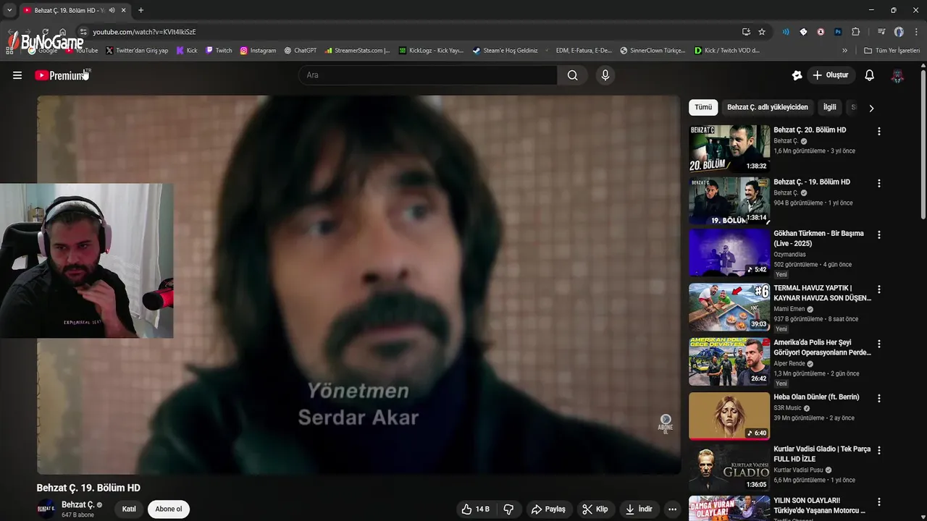The height and width of the screenshot is (521, 927).
Task: Open the media controls icon in the toolbar
Action: pyautogui.click(x=881, y=32)
